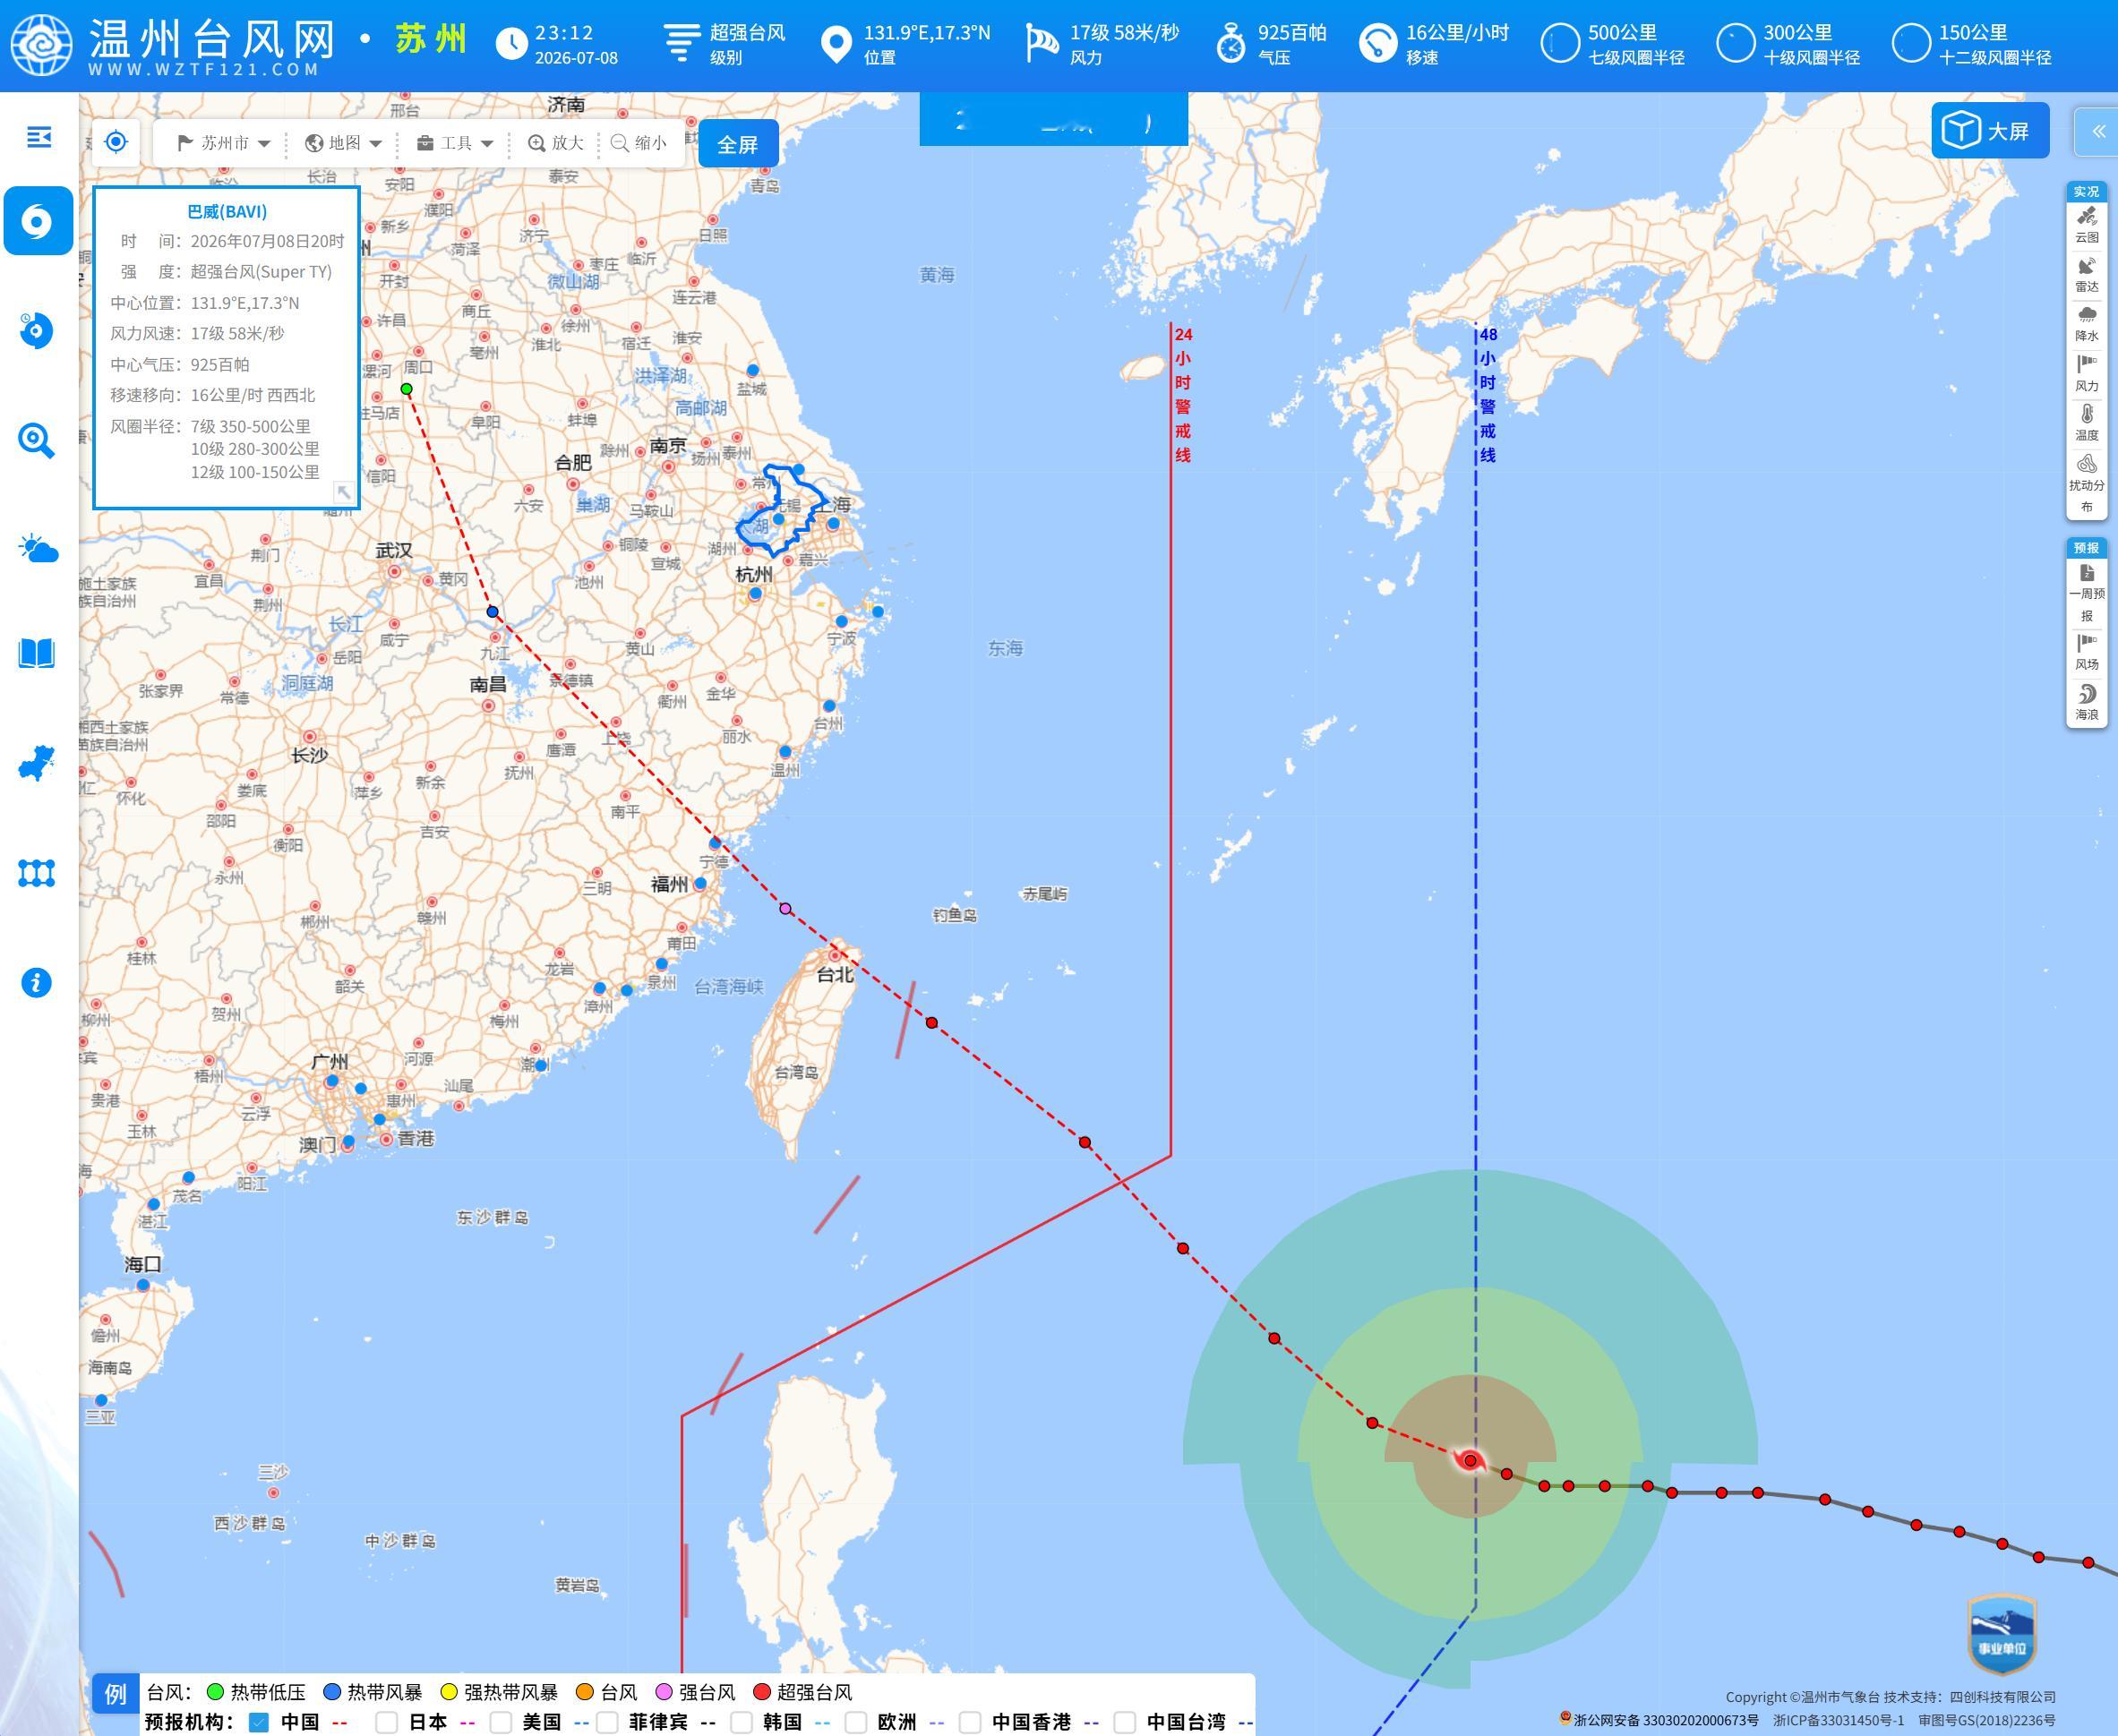Collapse the left sidebar menu icon
2118x1736 pixels.
click(38, 137)
